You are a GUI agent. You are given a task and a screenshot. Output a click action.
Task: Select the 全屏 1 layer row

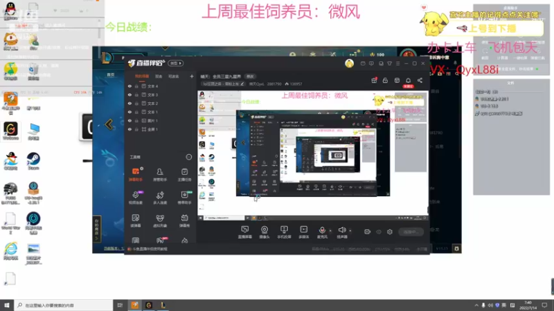pyautogui.click(x=161, y=129)
